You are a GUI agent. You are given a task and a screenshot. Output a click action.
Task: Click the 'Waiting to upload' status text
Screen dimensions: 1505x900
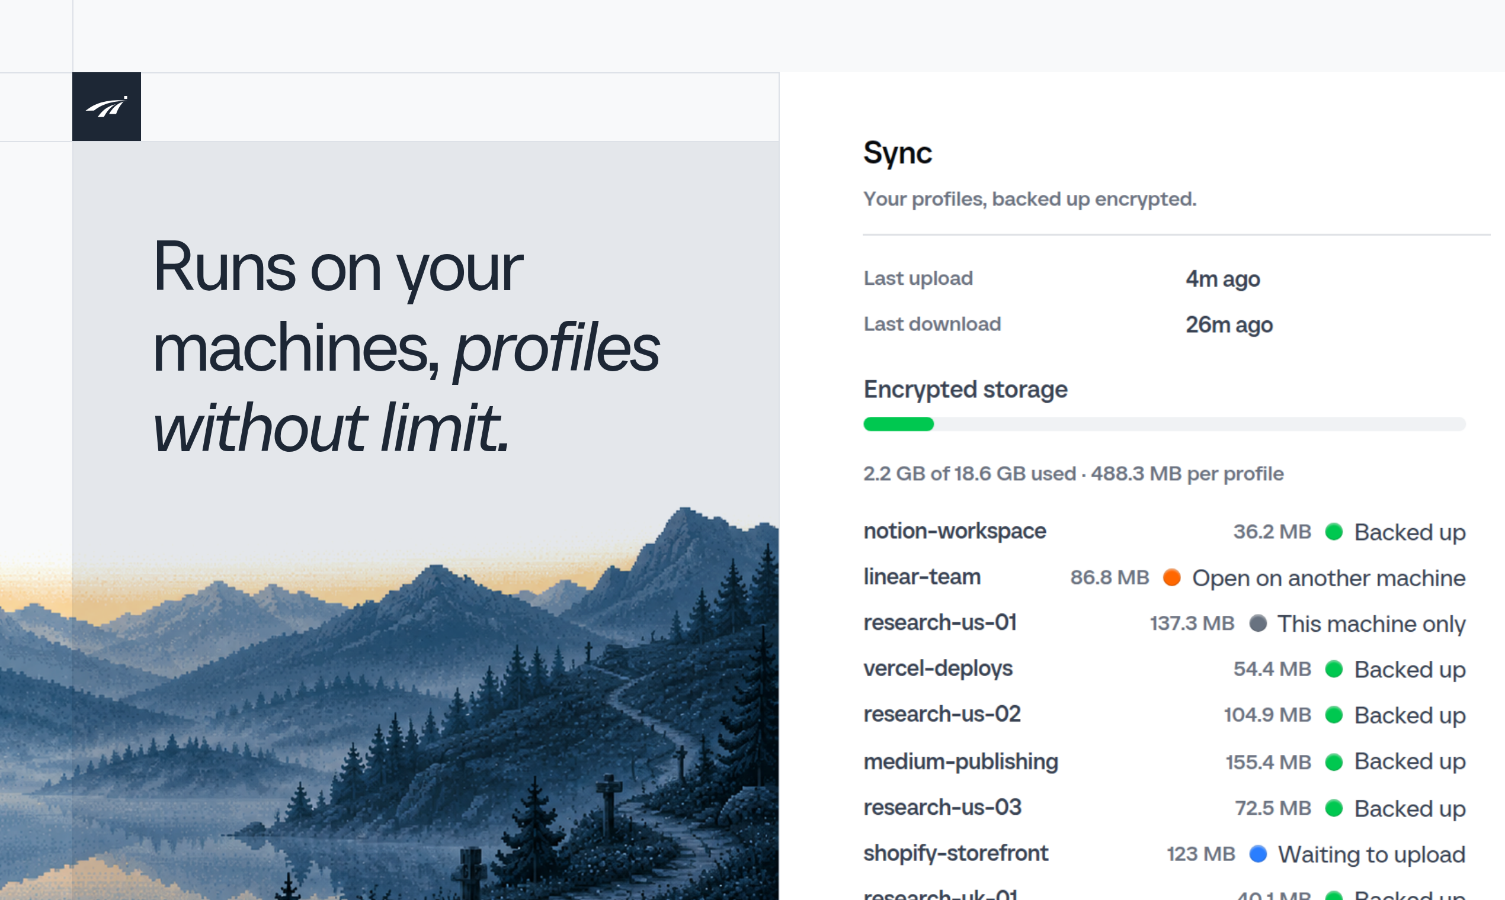[x=1372, y=854]
